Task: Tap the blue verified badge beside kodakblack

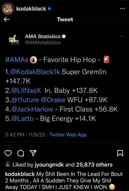Action: 49,9
